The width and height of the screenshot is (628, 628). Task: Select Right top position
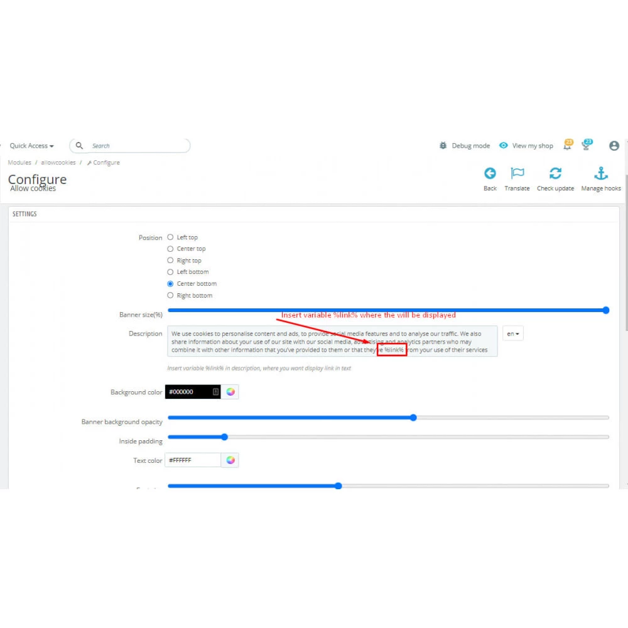[x=170, y=261]
